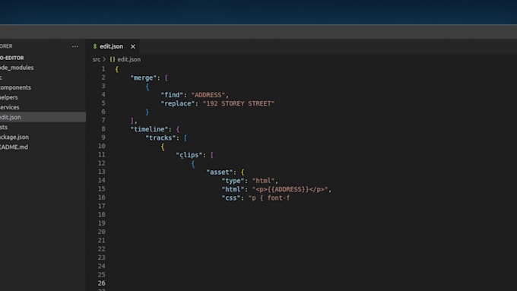
Task: Expand the components folder
Action: tap(15, 87)
